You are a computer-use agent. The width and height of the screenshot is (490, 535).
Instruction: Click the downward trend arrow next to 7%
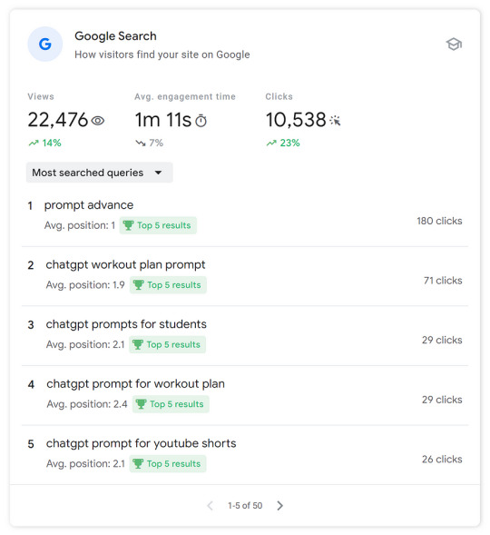click(x=141, y=143)
